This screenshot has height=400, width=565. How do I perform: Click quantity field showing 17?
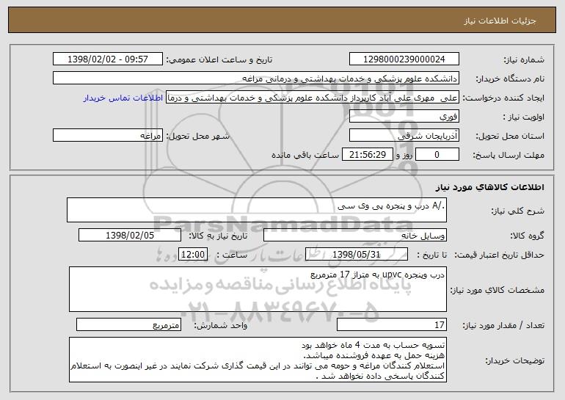[x=392, y=324]
